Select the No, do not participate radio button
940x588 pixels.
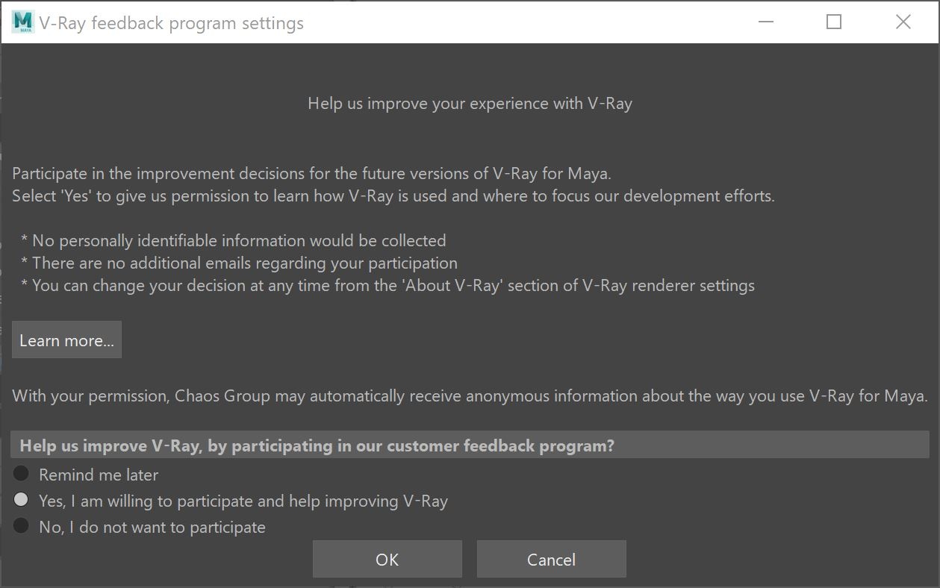click(21, 525)
